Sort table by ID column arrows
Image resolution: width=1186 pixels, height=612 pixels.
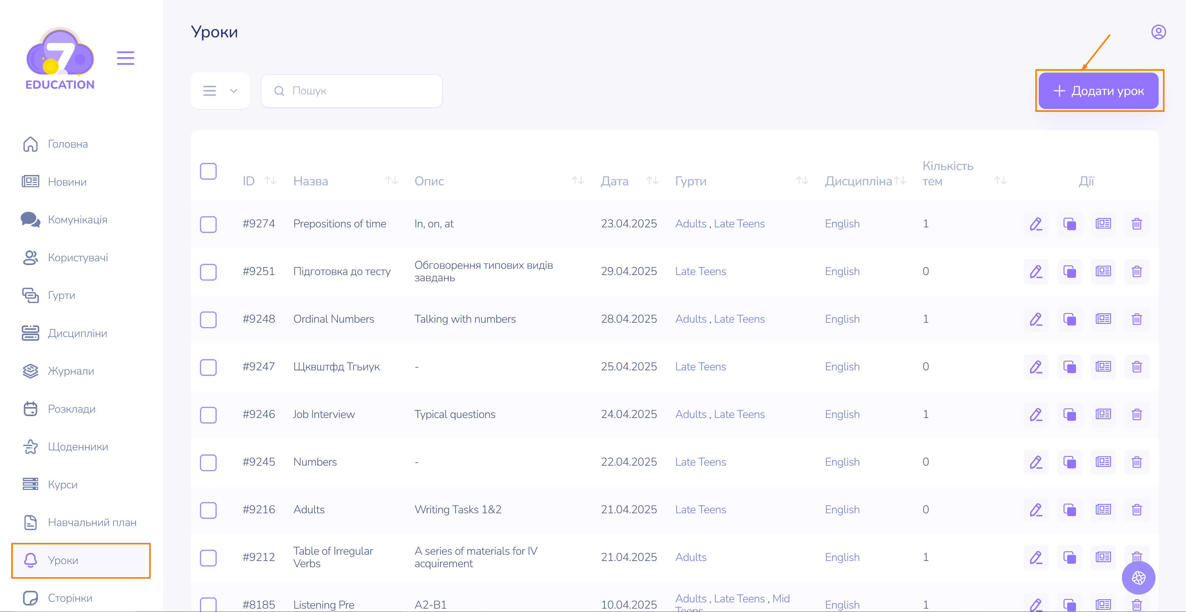(x=270, y=181)
